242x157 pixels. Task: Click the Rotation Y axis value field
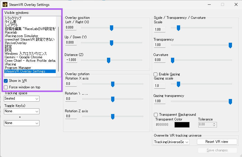tap(71, 99)
